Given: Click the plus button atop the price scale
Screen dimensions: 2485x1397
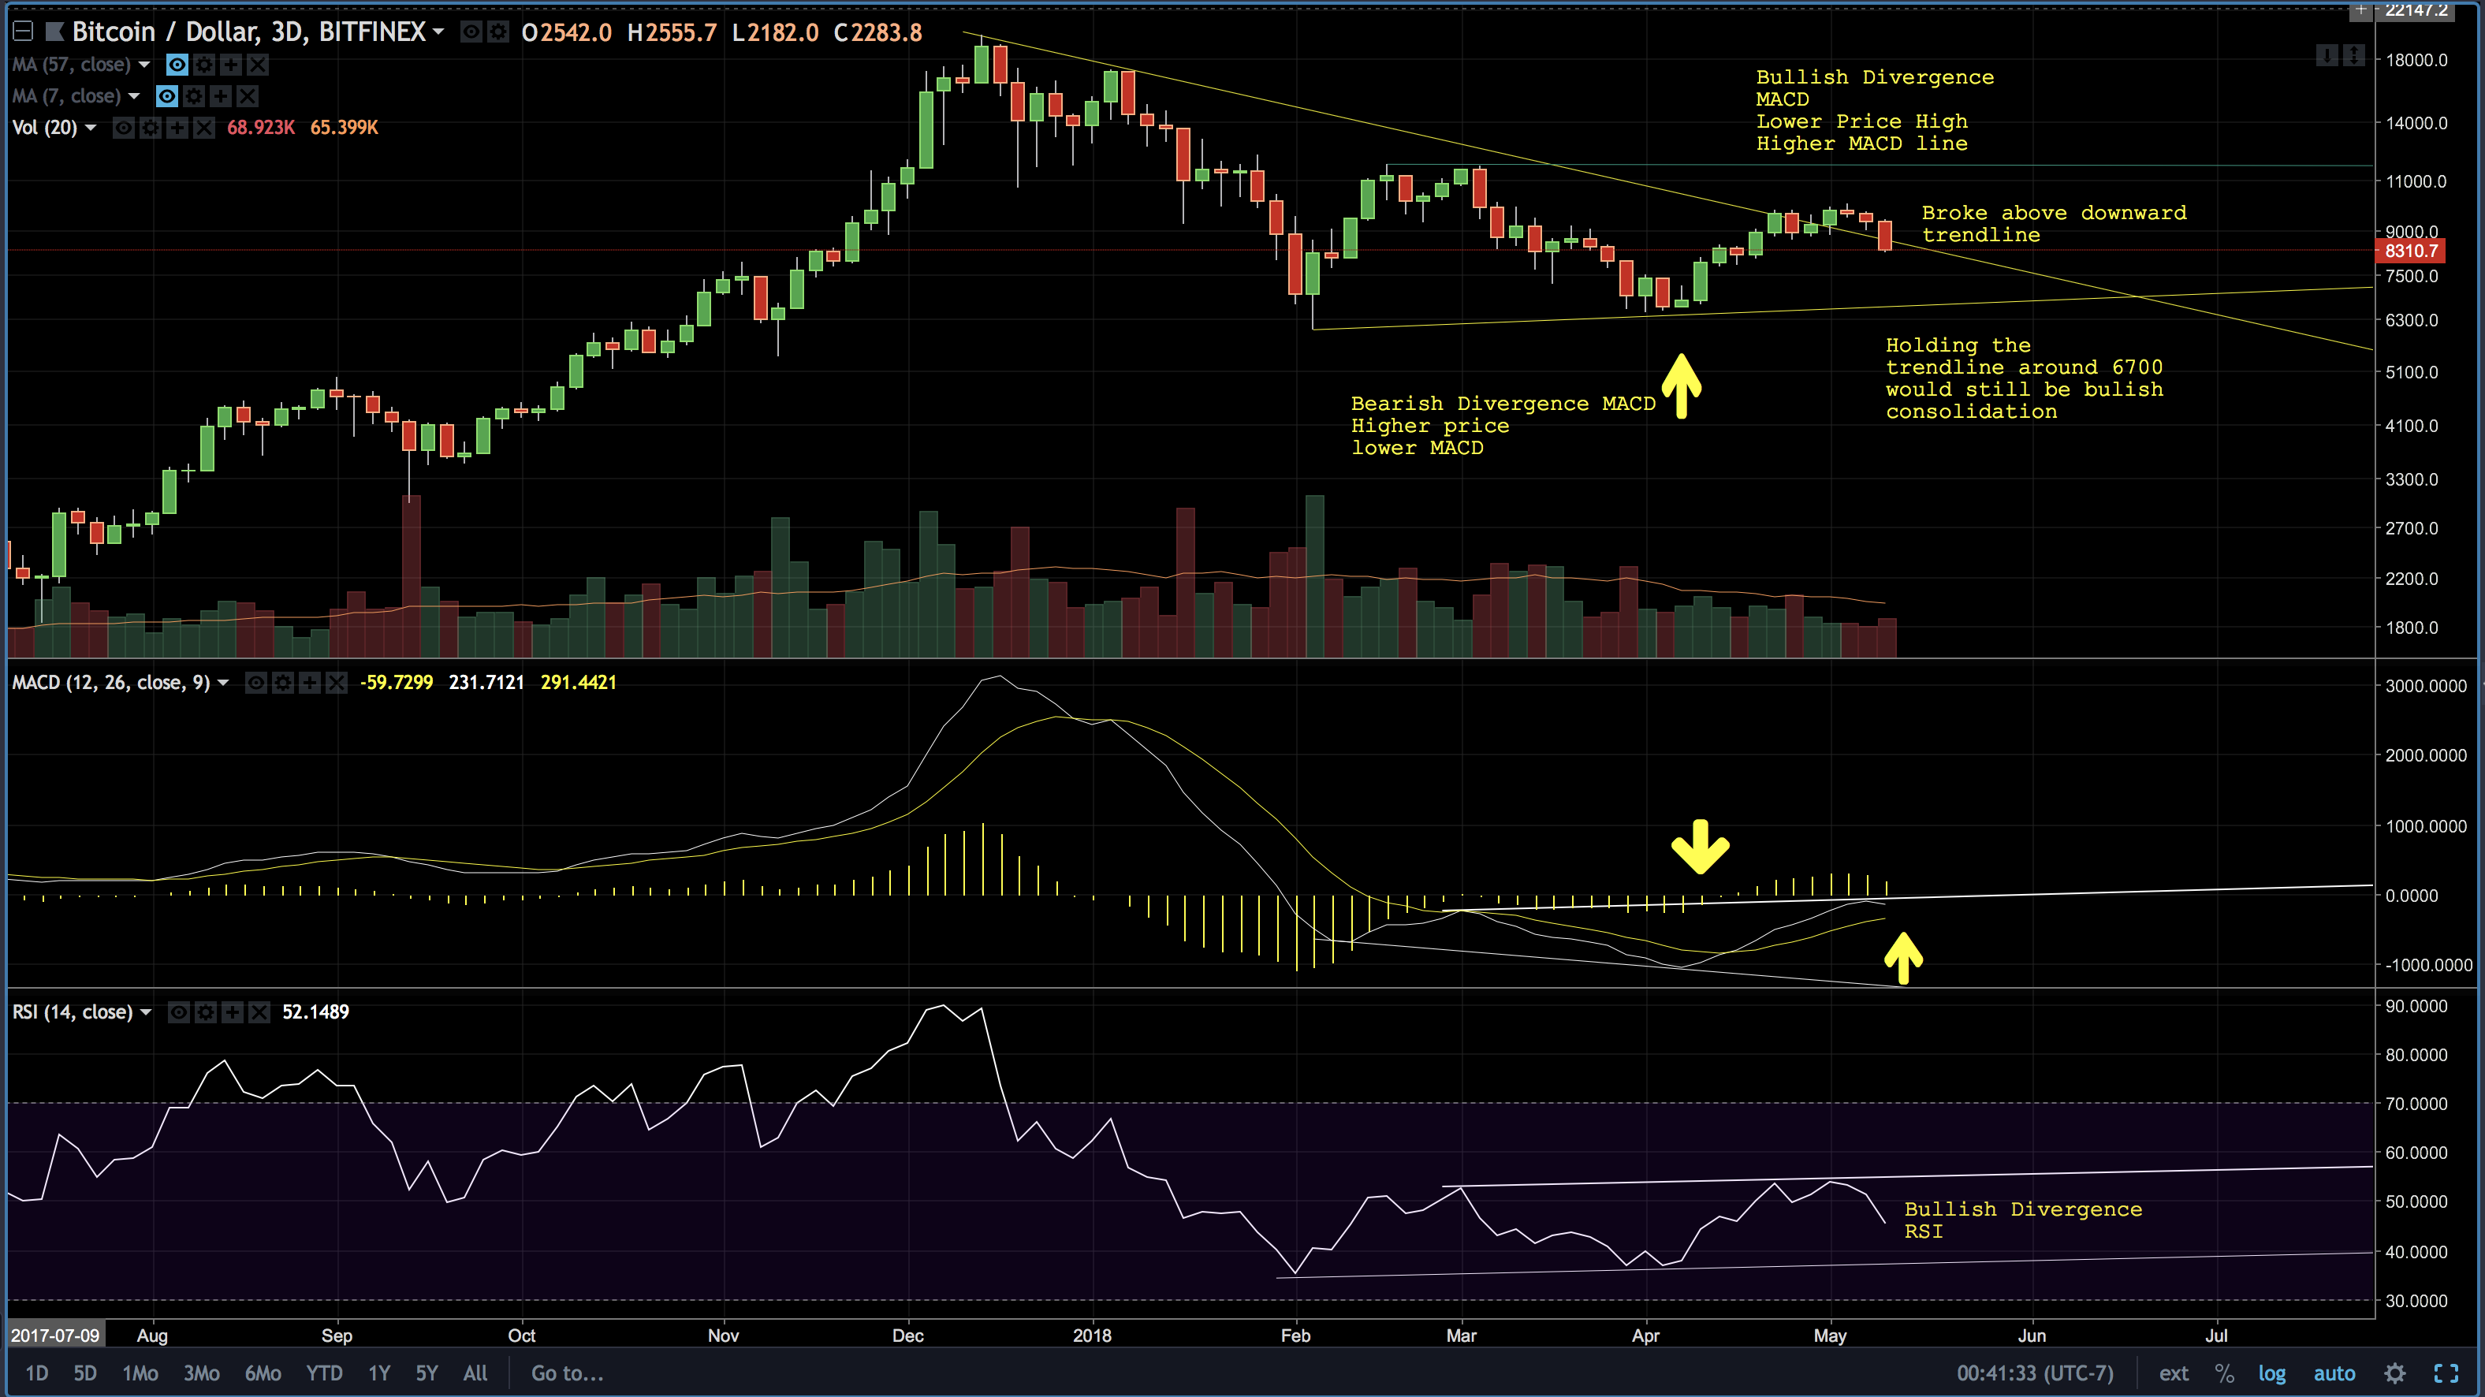Looking at the screenshot, I should pos(2360,9).
